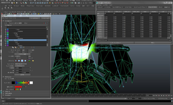Switch to Particles tab in Component Editor
173x105 pixels.
click(x=107, y=7)
